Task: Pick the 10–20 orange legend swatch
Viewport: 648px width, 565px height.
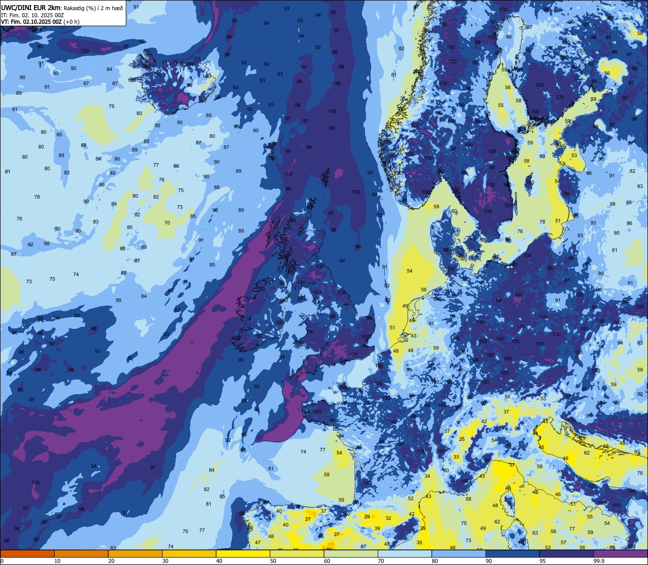Action: (81, 553)
